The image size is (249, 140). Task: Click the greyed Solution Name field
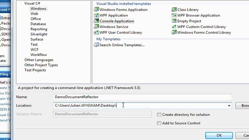click(102, 114)
